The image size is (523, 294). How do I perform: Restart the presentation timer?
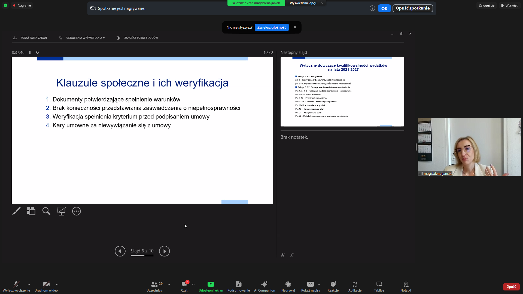(x=38, y=52)
